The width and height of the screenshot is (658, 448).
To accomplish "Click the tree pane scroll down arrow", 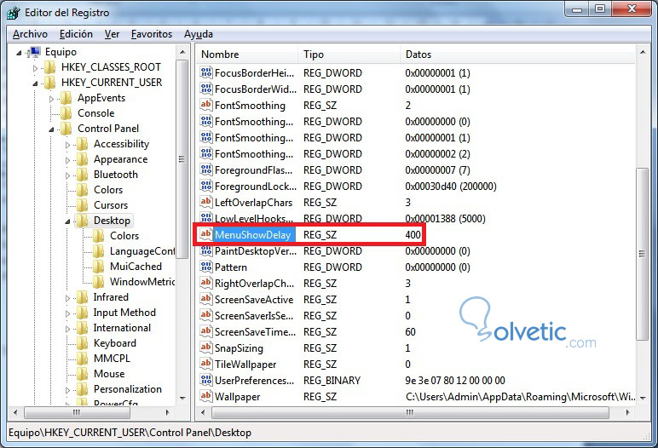I will pyautogui.click(x=182, y=398).
